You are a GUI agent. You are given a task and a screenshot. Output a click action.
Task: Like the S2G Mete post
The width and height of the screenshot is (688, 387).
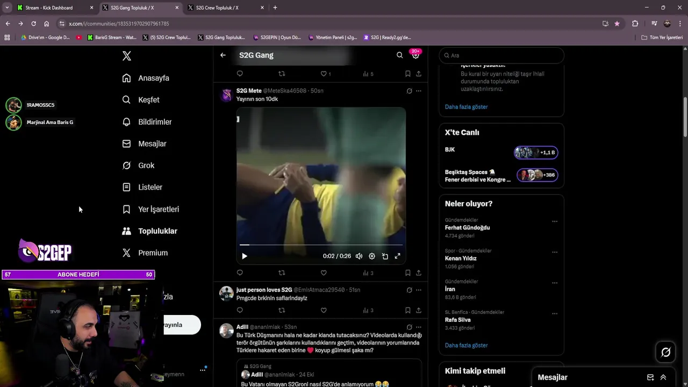(324, 273)
